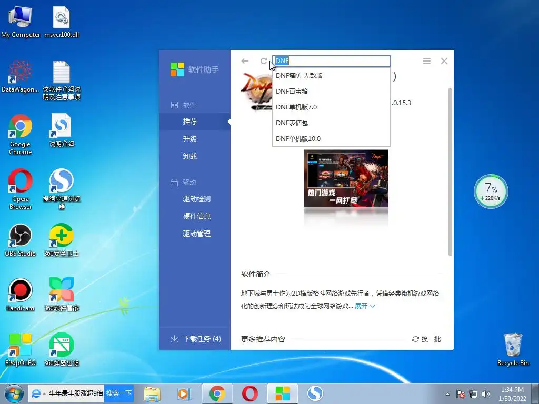Open My Computer desktop icon

(21, 22)
